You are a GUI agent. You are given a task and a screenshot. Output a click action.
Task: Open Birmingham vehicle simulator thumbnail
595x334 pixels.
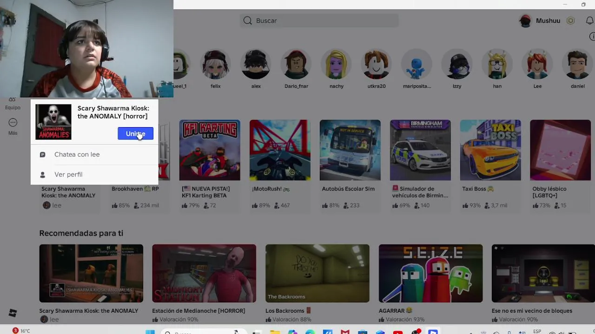420,150
